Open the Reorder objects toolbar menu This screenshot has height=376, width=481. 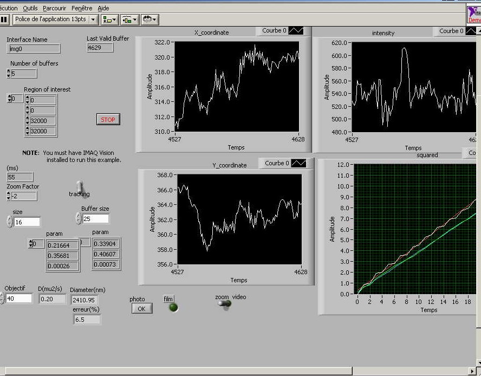coord(149,20)
